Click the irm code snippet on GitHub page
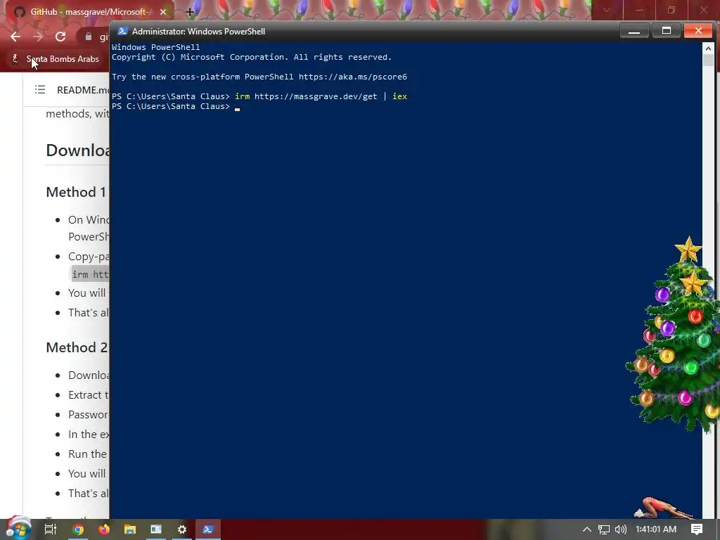The image size is (720, 540). (90, 275)
